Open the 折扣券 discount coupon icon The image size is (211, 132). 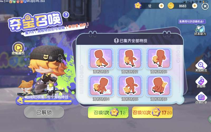point(201,82)
